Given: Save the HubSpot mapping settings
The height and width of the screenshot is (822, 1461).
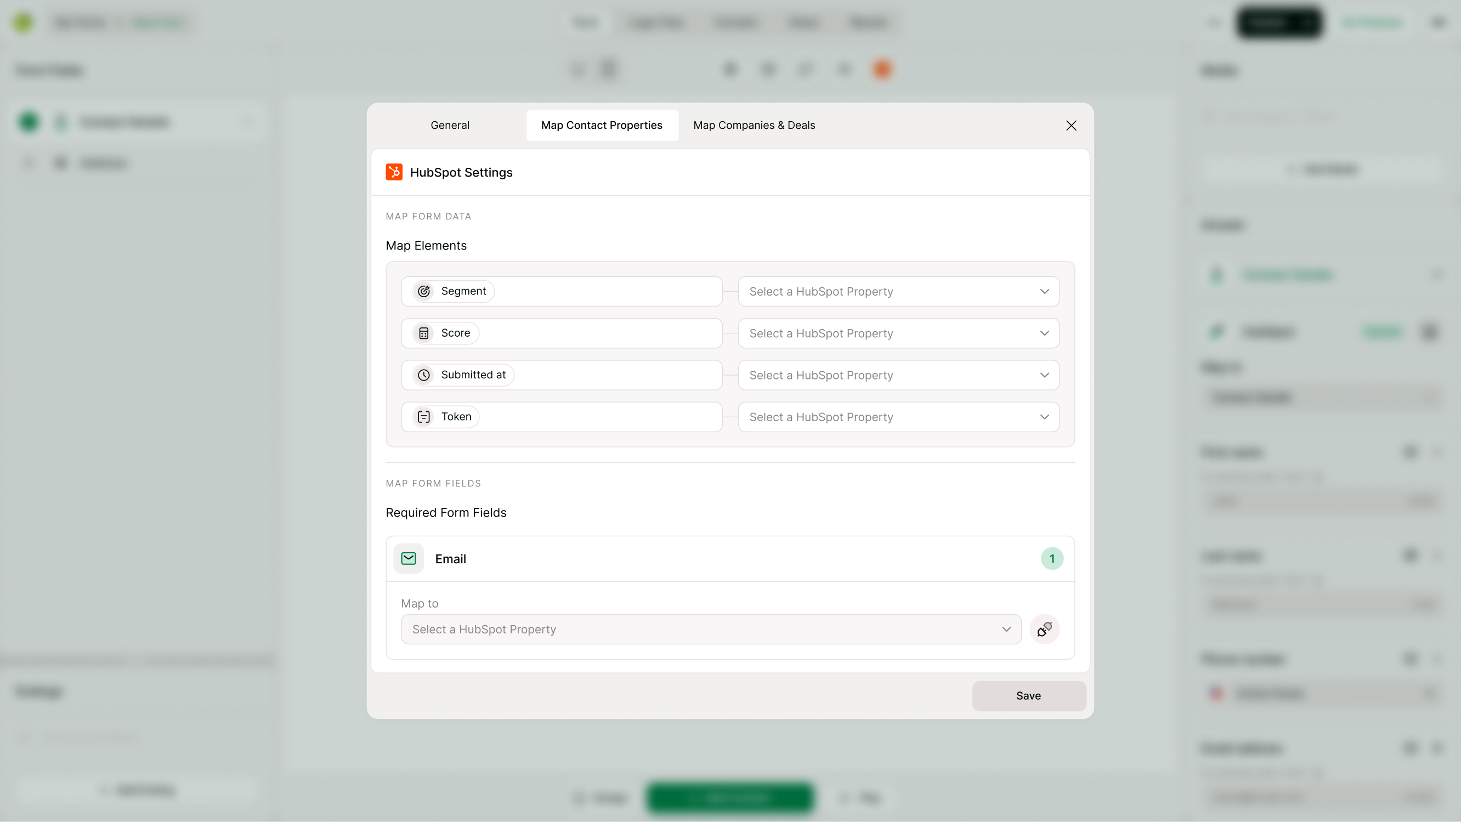Looking at the screenshot, I should click(x=1029, y=696).
